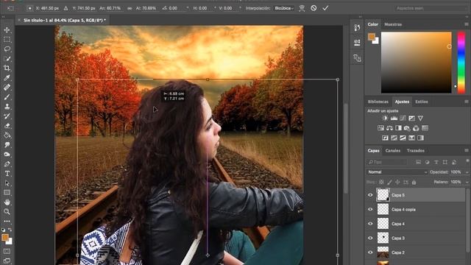Screen dimensions: 471x265
Task: Switch to the Trazados tab
Action: click(x=415, y=150)
